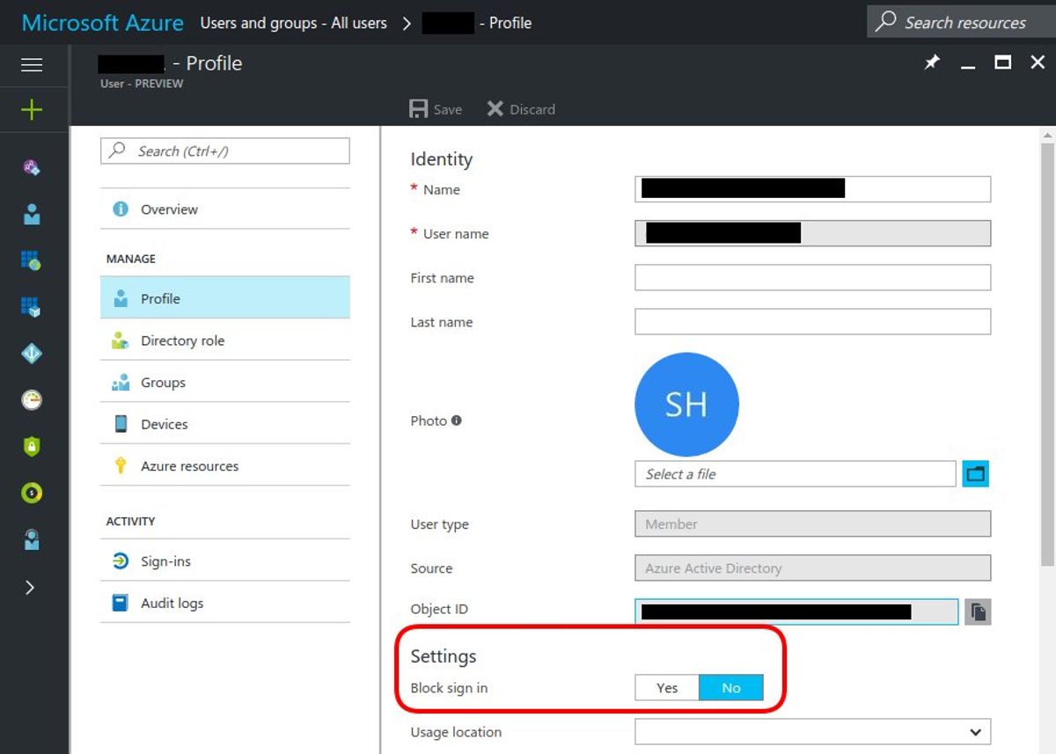Open the Usage location dropdown
1056x754 pixels.
[x=812, y=732]
